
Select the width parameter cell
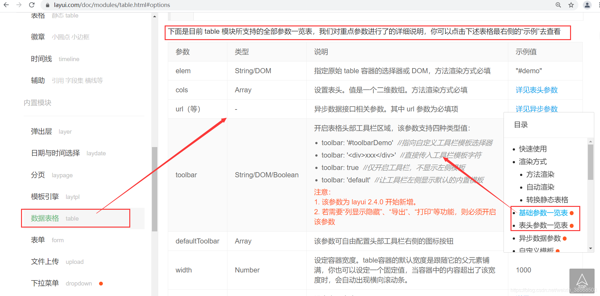[x=197, y=270]
